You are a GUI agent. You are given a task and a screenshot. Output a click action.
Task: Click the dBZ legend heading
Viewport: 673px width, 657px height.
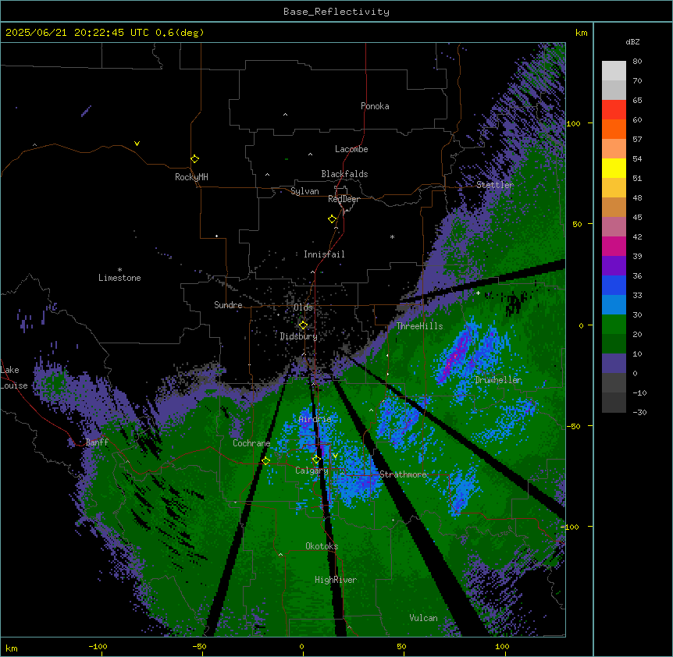point(632,42)
